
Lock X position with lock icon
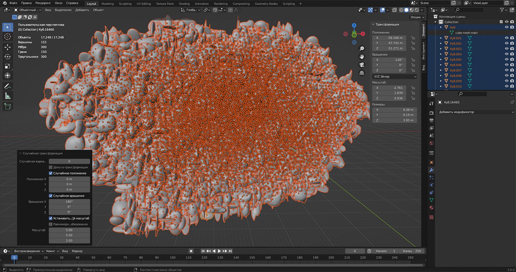tap(413, 38)
